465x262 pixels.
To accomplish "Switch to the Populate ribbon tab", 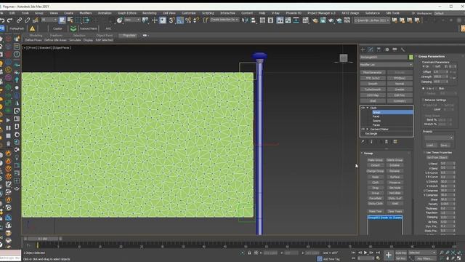I will pos(129,36).
